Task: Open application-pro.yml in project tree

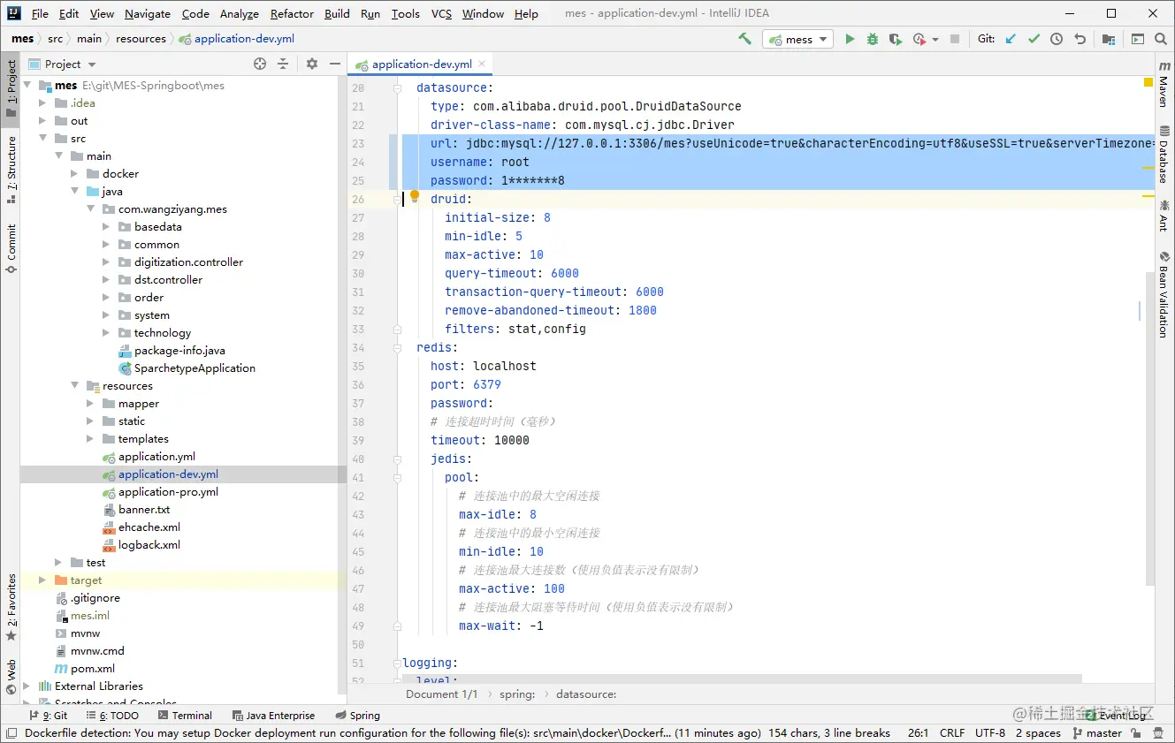Action: click(x=168, y=492)
